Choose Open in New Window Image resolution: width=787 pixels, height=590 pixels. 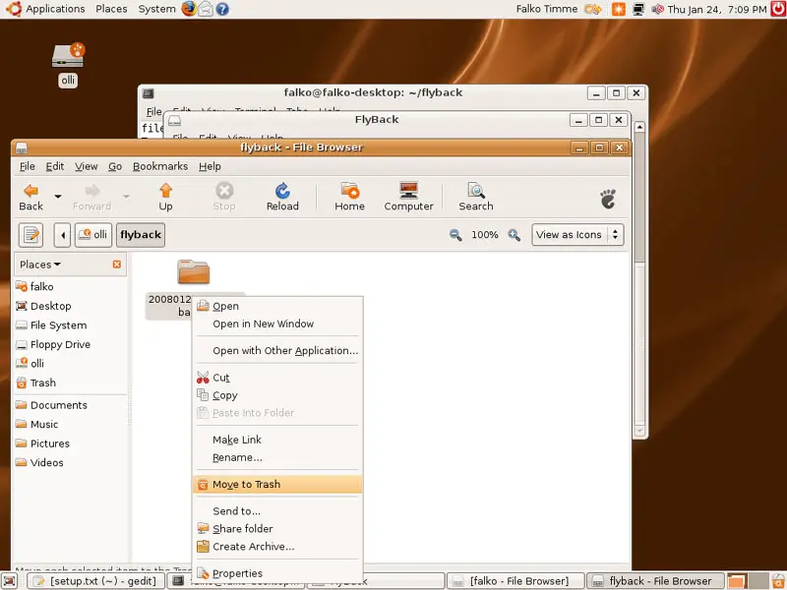[x=277, y=324]
